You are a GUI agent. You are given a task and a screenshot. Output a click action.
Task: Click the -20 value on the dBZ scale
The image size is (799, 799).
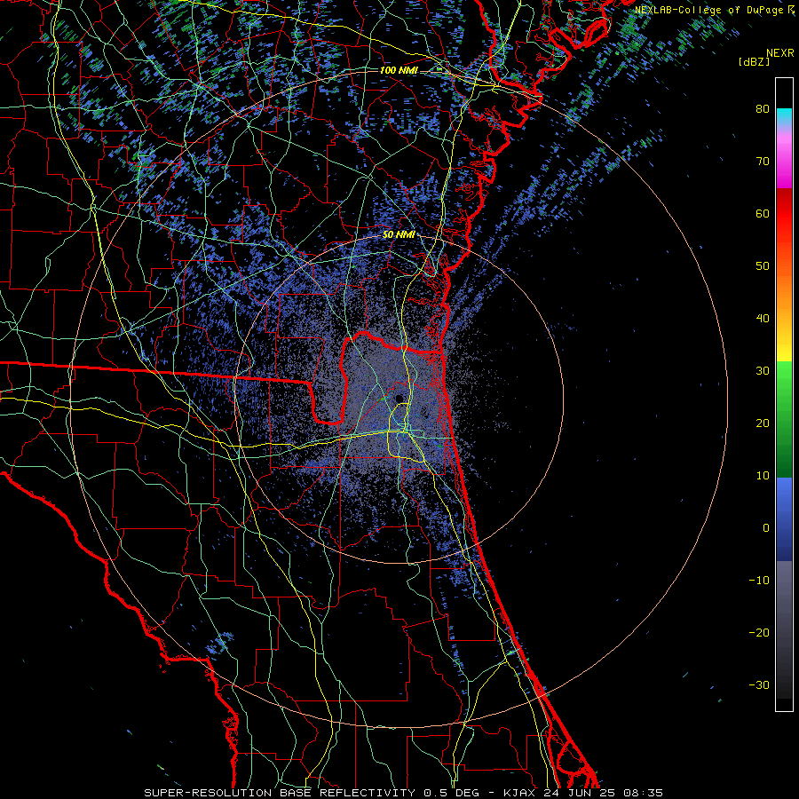coord(759,632)
